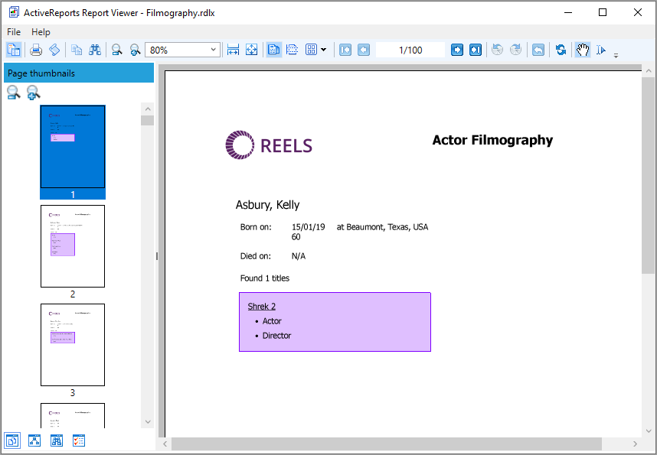
Task: Click the page number field 1/100
Action: 410,50
